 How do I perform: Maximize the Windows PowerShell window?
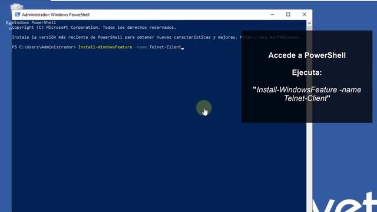(x=288, y=15)
